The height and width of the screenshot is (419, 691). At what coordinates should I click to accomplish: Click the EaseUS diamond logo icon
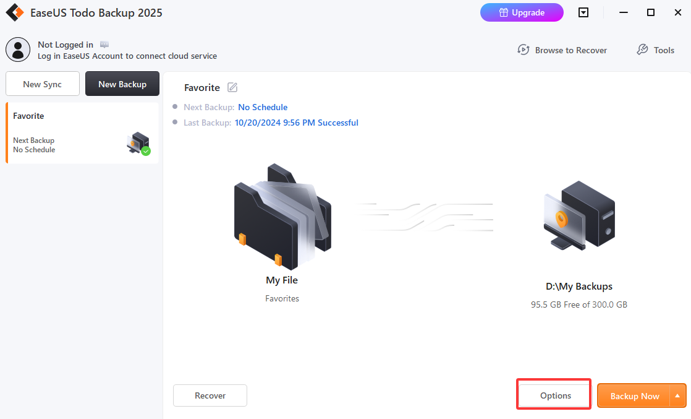point(15,12)
